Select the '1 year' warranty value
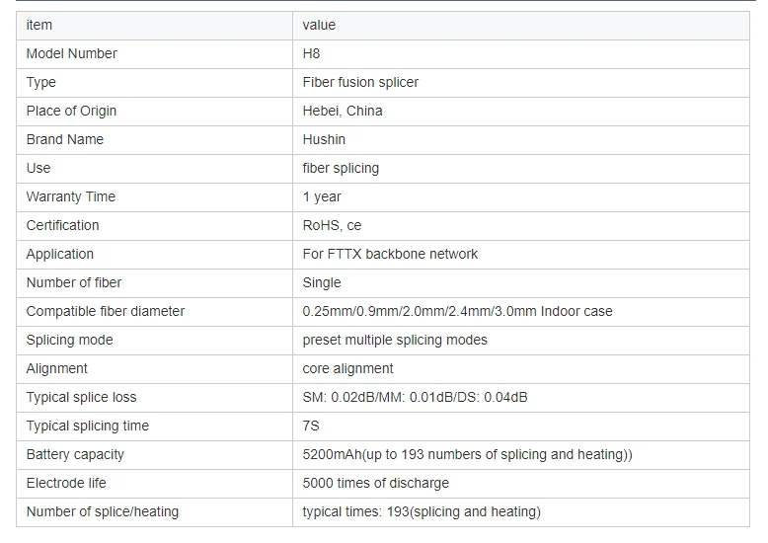This screenshot has height=543, width=768. 322,196
